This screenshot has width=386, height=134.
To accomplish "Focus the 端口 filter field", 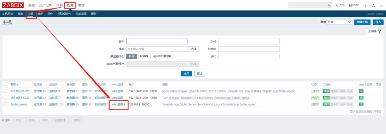I will point(249,56).
